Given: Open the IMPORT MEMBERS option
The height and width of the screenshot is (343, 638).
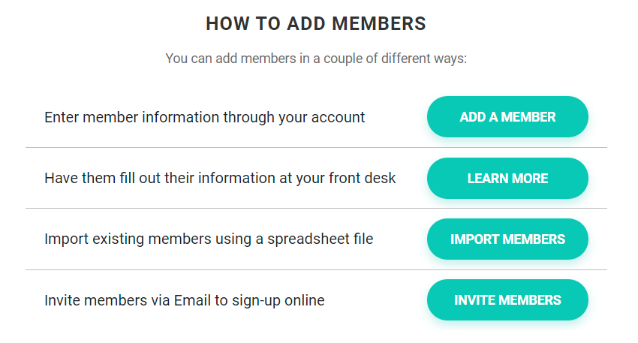Looking at the screenshot, I should 507,239.
